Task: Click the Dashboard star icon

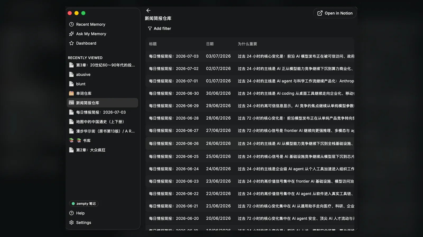Action: (71, 43)
